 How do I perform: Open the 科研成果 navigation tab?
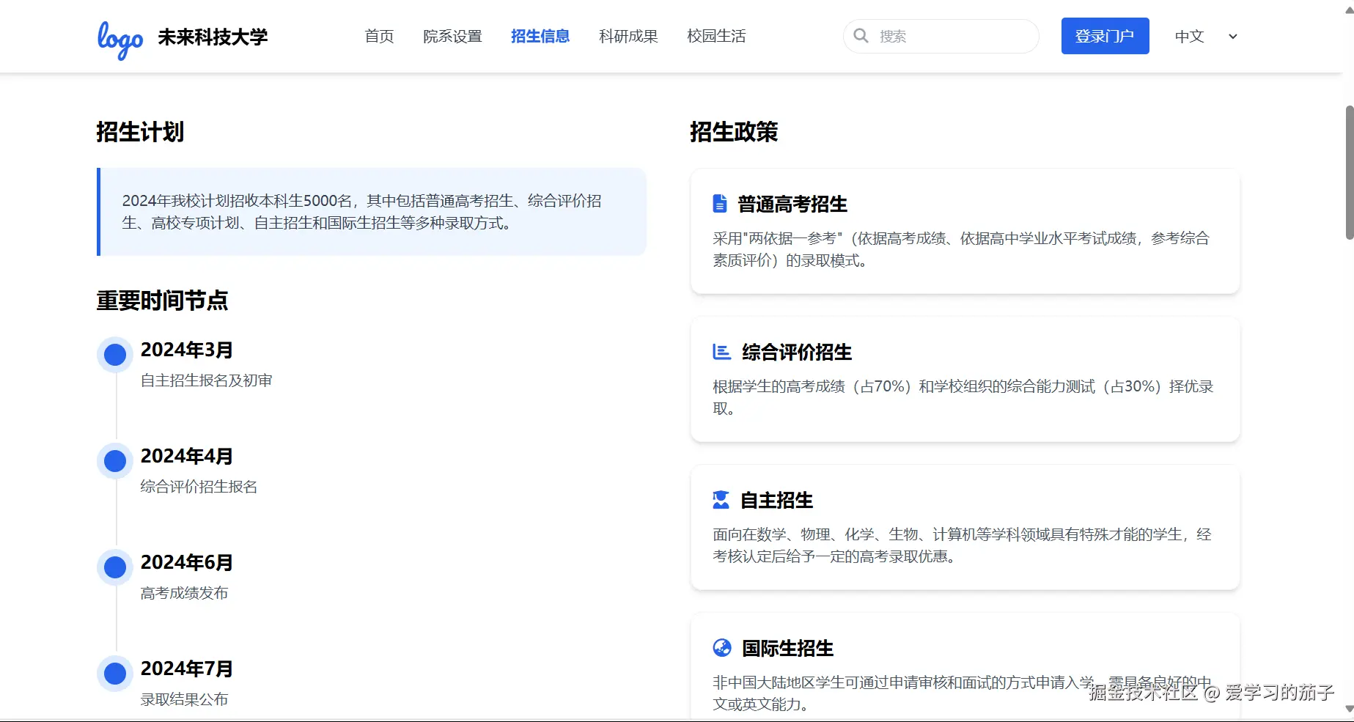[x=628, y=36]
